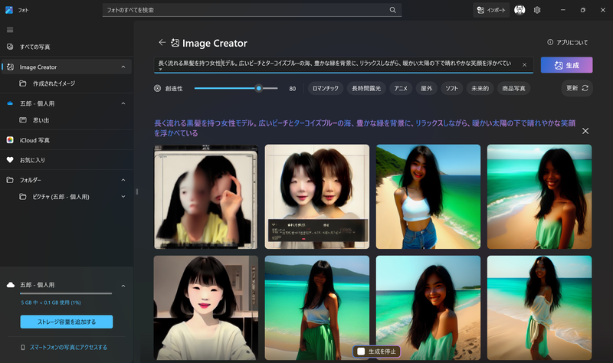Collapse the OneDrive '五郎 - 個人用' chevron
The image size is (613, 363).
tap(123, 103)
